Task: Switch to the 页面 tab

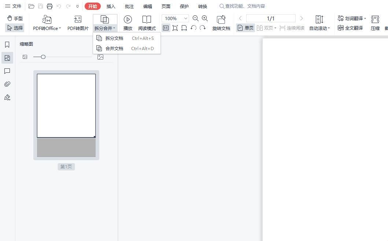Action: pyautogui.click(x=166, y=6)
